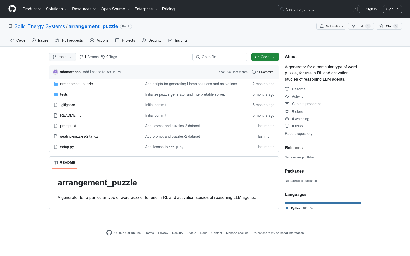Switch to the Projects tab

tap(125, 40)
